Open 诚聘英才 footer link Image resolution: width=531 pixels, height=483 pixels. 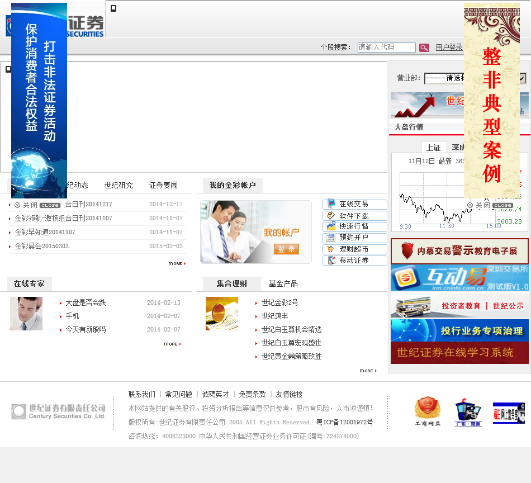tap(216, 394)
